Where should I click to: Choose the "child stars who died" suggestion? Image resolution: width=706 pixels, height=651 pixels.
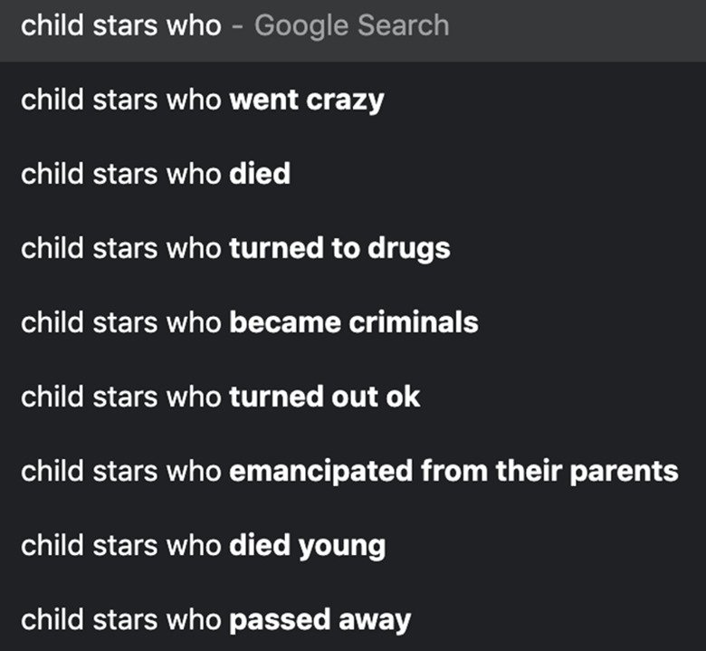pos(156,174)
